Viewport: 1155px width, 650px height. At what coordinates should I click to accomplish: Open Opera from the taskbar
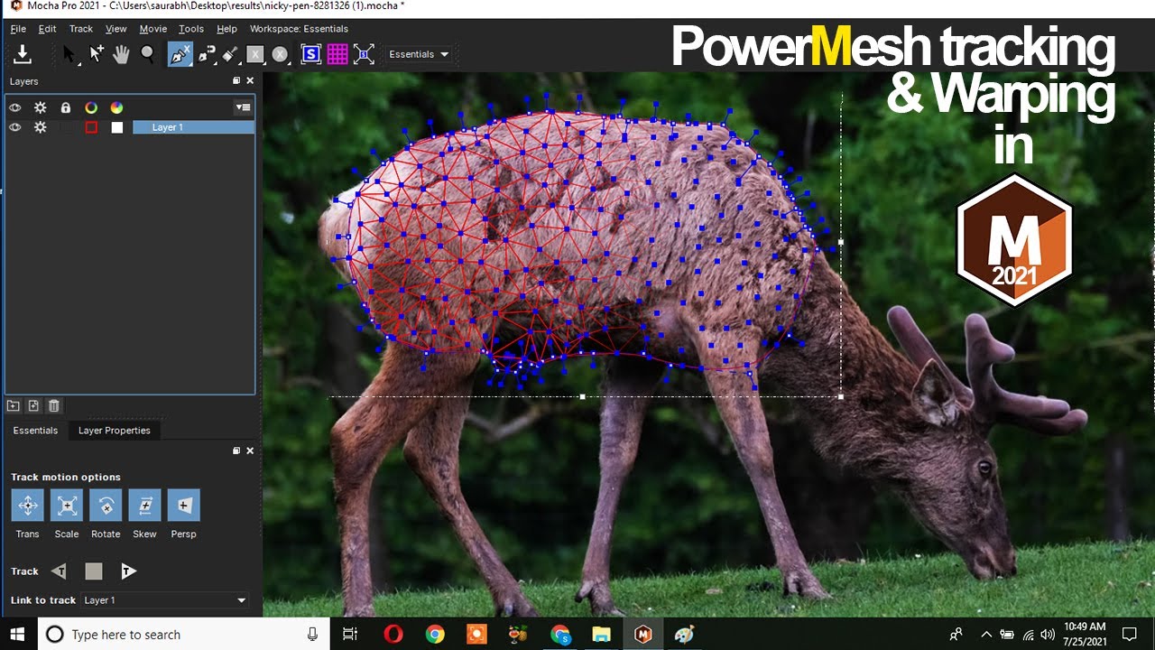click(x=393, y=635)
